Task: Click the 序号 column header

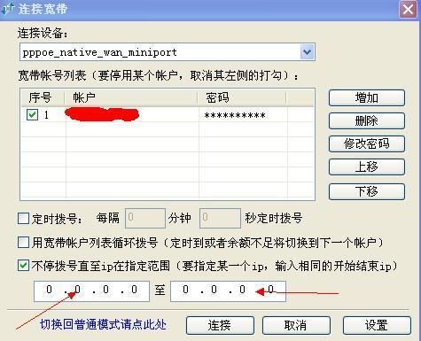Action: tap(43, 97)
